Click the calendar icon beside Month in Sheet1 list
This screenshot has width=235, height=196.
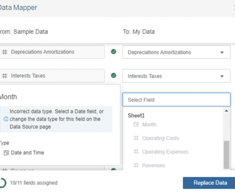136,124
